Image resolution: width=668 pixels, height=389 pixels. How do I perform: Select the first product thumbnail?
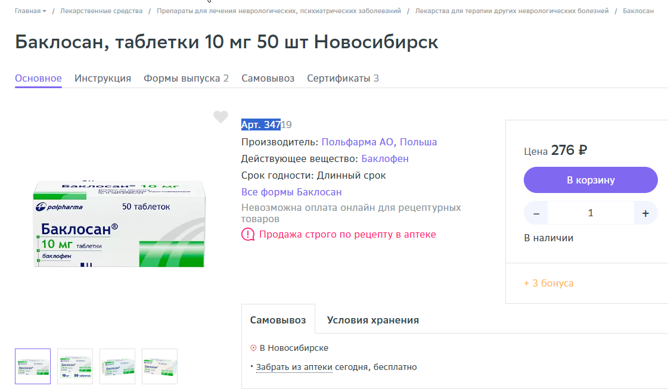pos(33,366)
